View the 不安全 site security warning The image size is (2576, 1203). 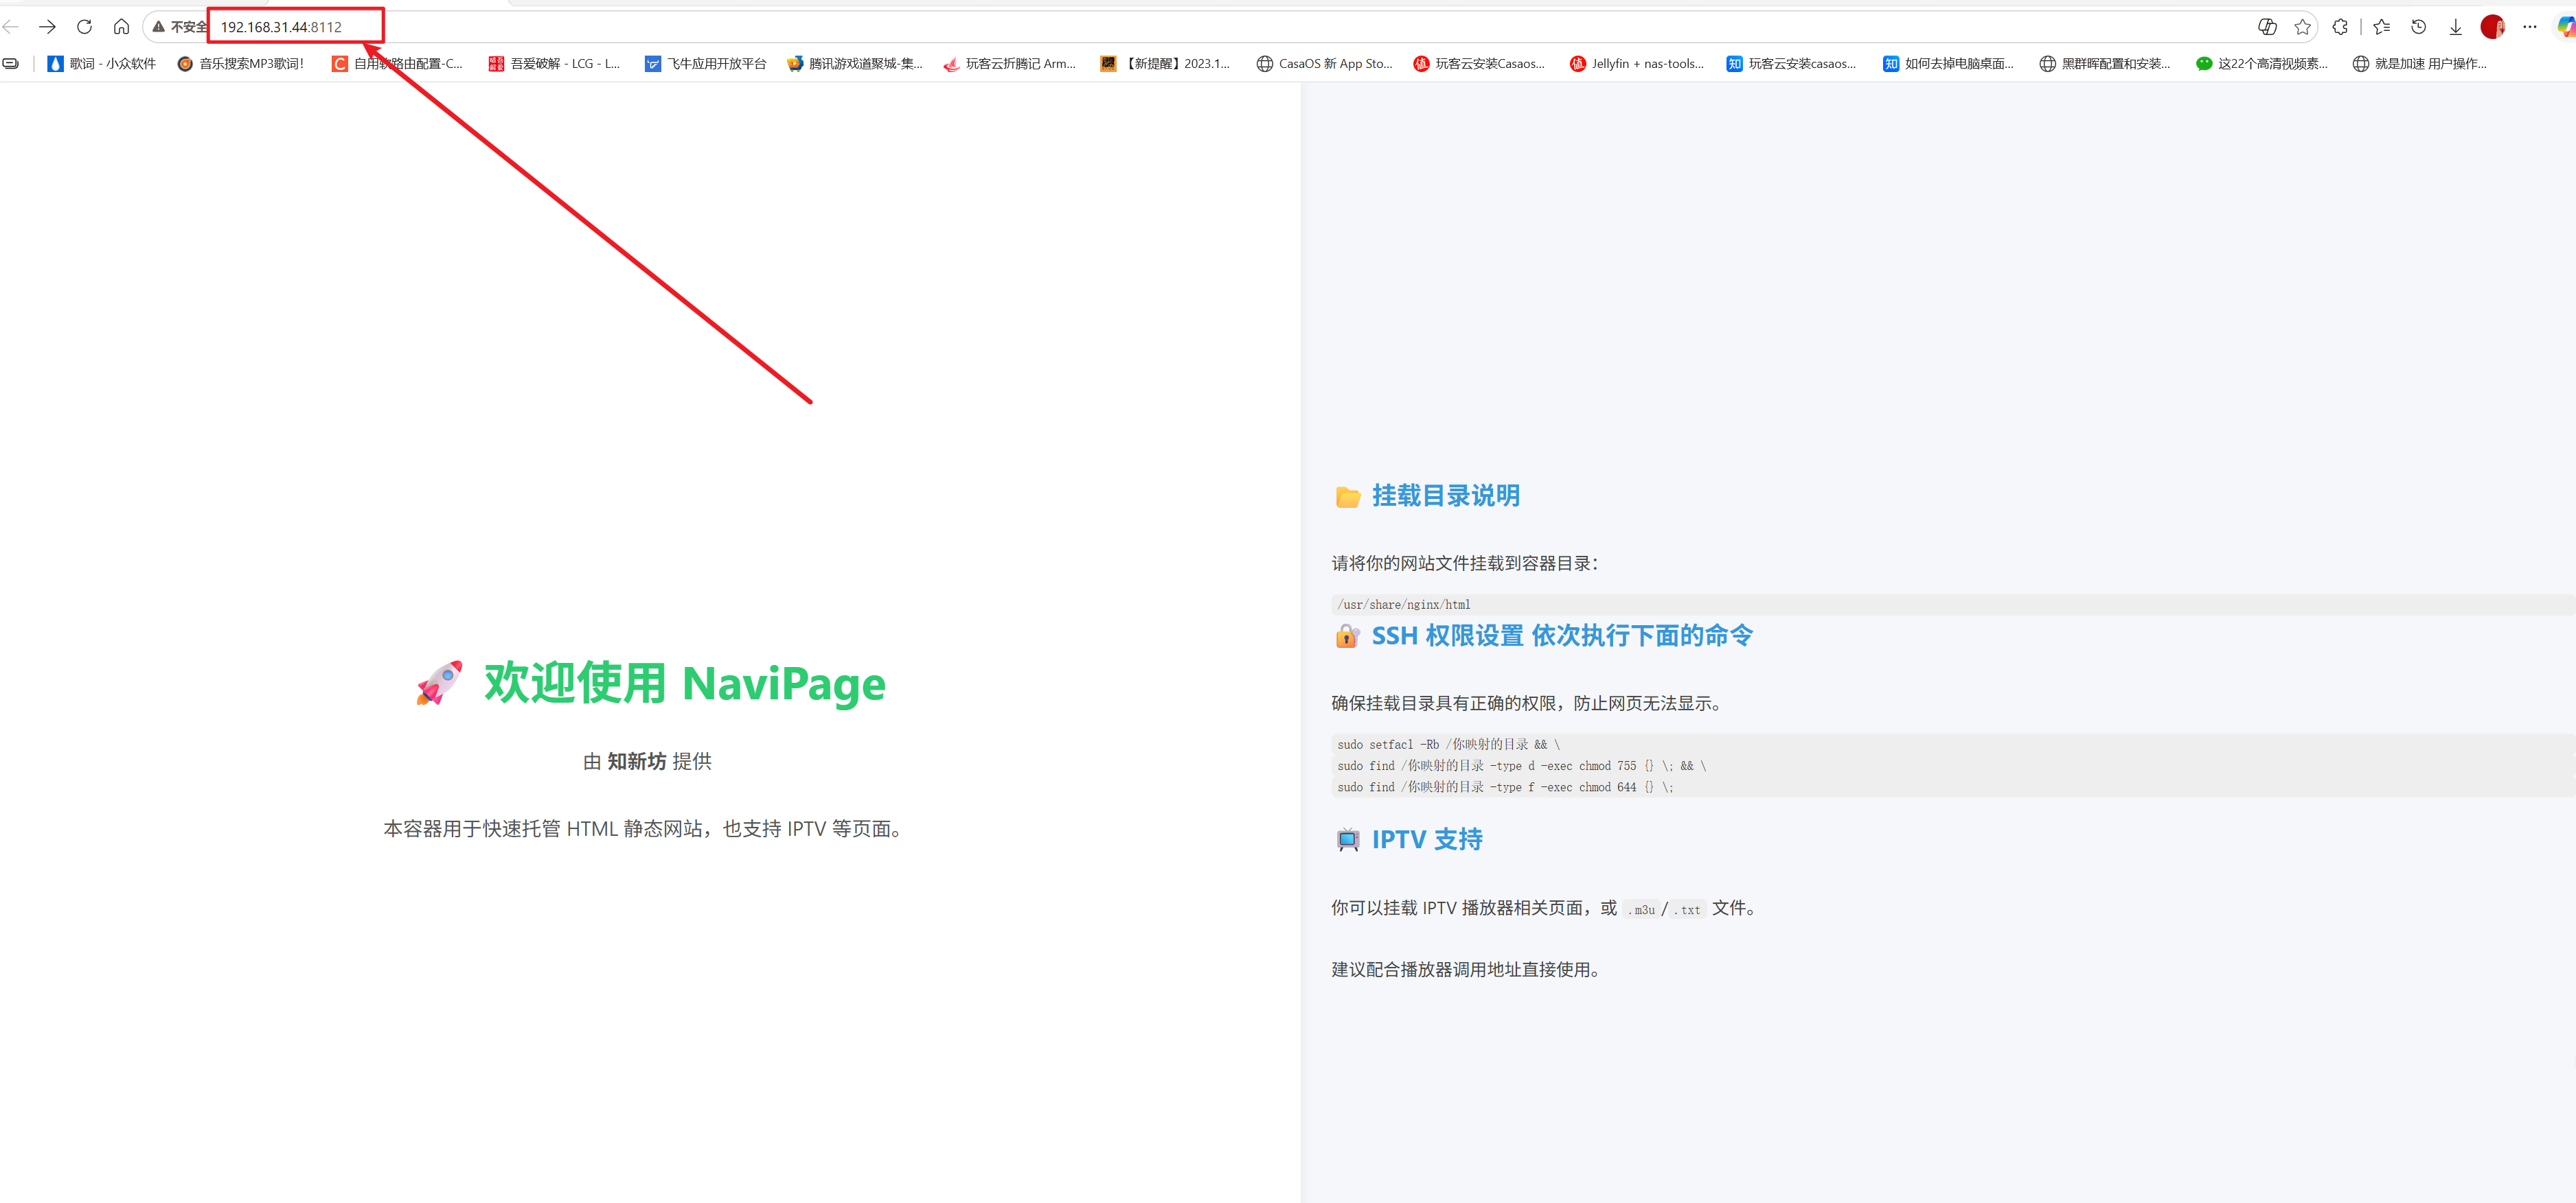click(179, 27)
